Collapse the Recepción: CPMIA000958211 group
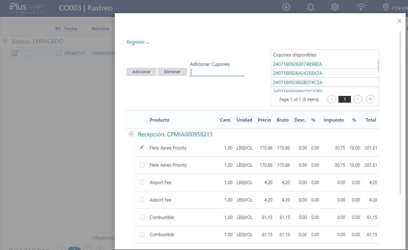 coord(131,134)
